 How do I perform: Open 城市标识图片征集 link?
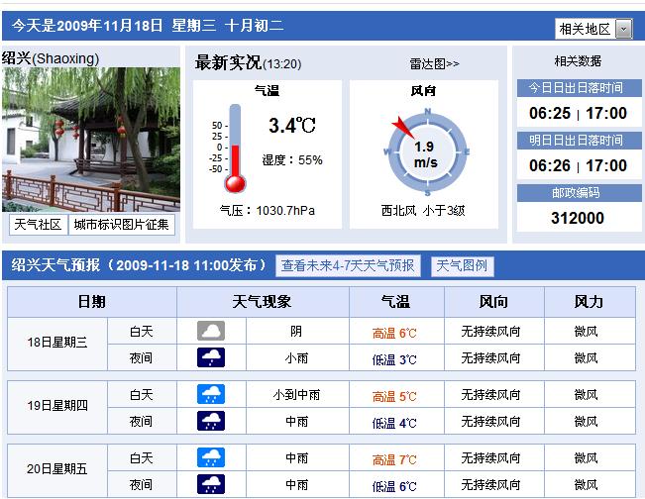[121, 225]
